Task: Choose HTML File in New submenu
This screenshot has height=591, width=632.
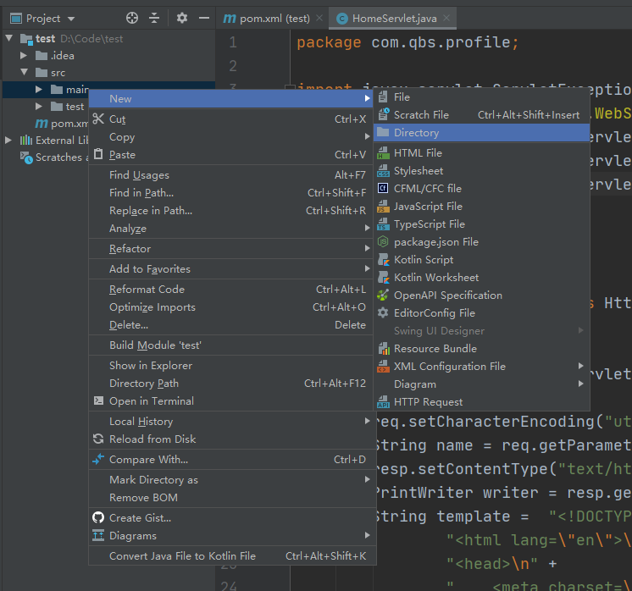Action: (418, 153)
